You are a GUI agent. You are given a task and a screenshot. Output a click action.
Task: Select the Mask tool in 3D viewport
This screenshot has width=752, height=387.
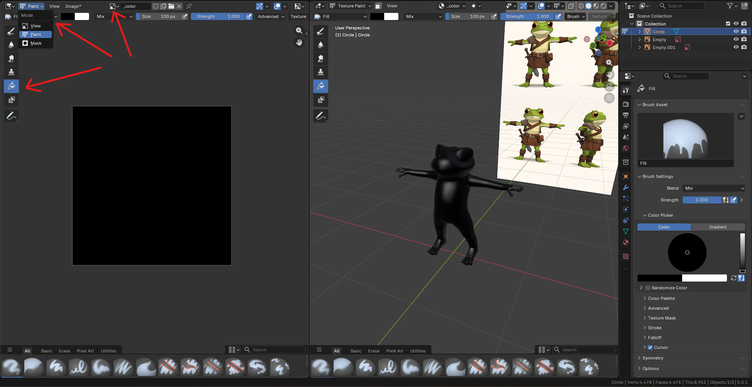coord(321,100)
